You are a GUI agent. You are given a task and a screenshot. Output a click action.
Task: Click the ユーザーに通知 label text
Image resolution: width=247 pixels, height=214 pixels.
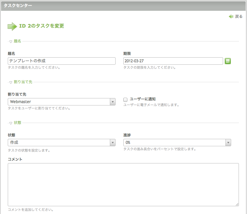coord(143,99)
